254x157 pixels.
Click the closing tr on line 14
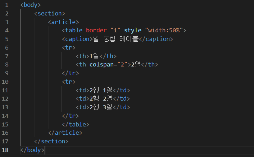(x=71, y=116)
